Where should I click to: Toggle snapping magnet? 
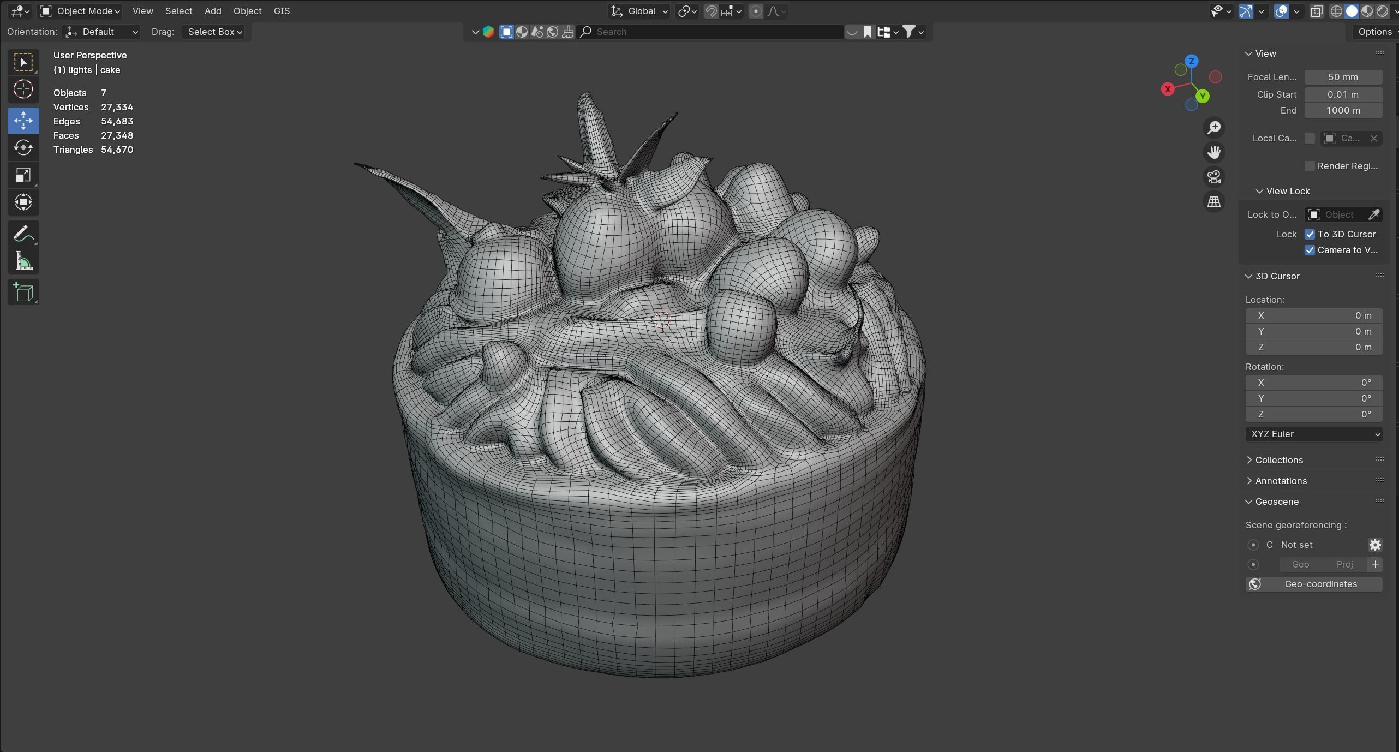710,11
